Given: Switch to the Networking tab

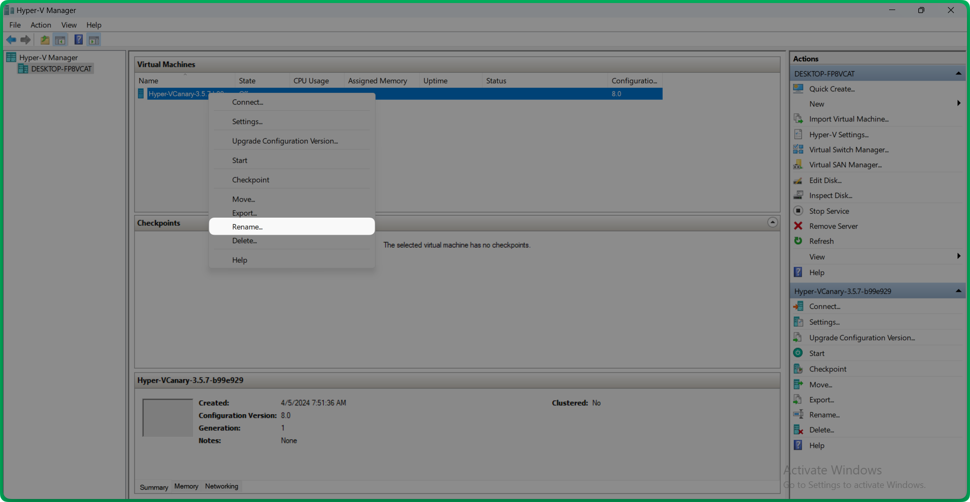Looking at the screenshot, I should point(221,486).
